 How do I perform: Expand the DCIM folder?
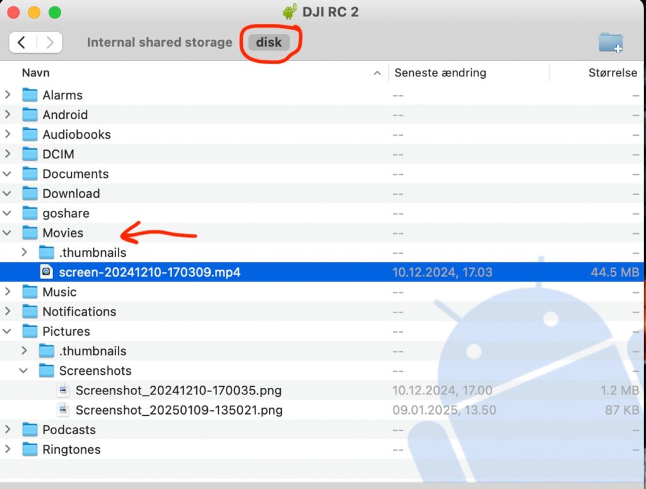pyautogui.click(x=8, y=154)
